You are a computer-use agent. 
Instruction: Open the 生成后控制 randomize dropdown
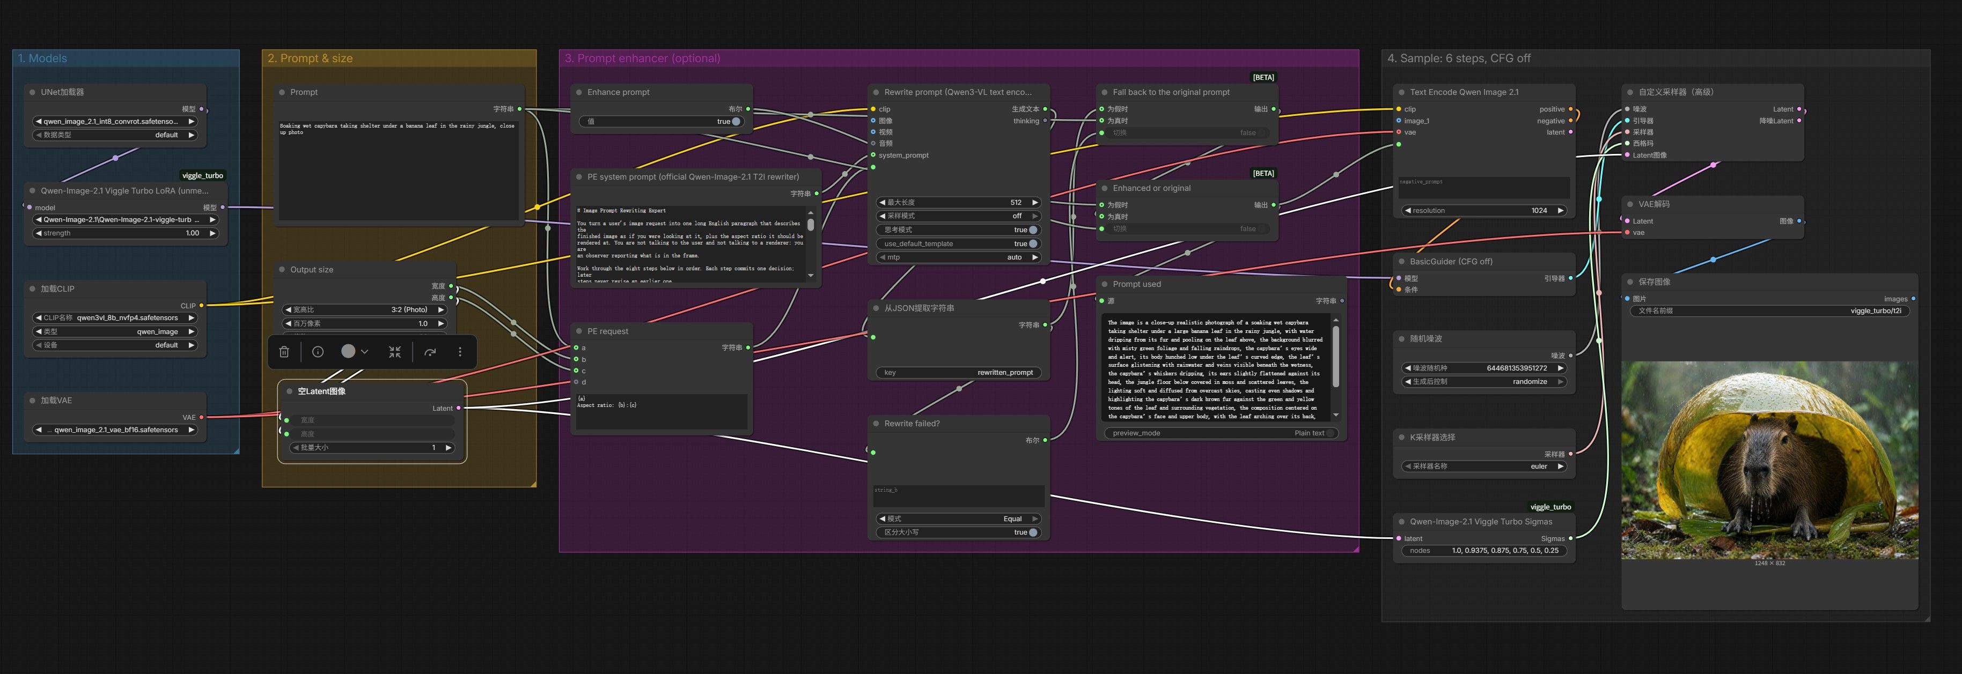[1485, 382]
